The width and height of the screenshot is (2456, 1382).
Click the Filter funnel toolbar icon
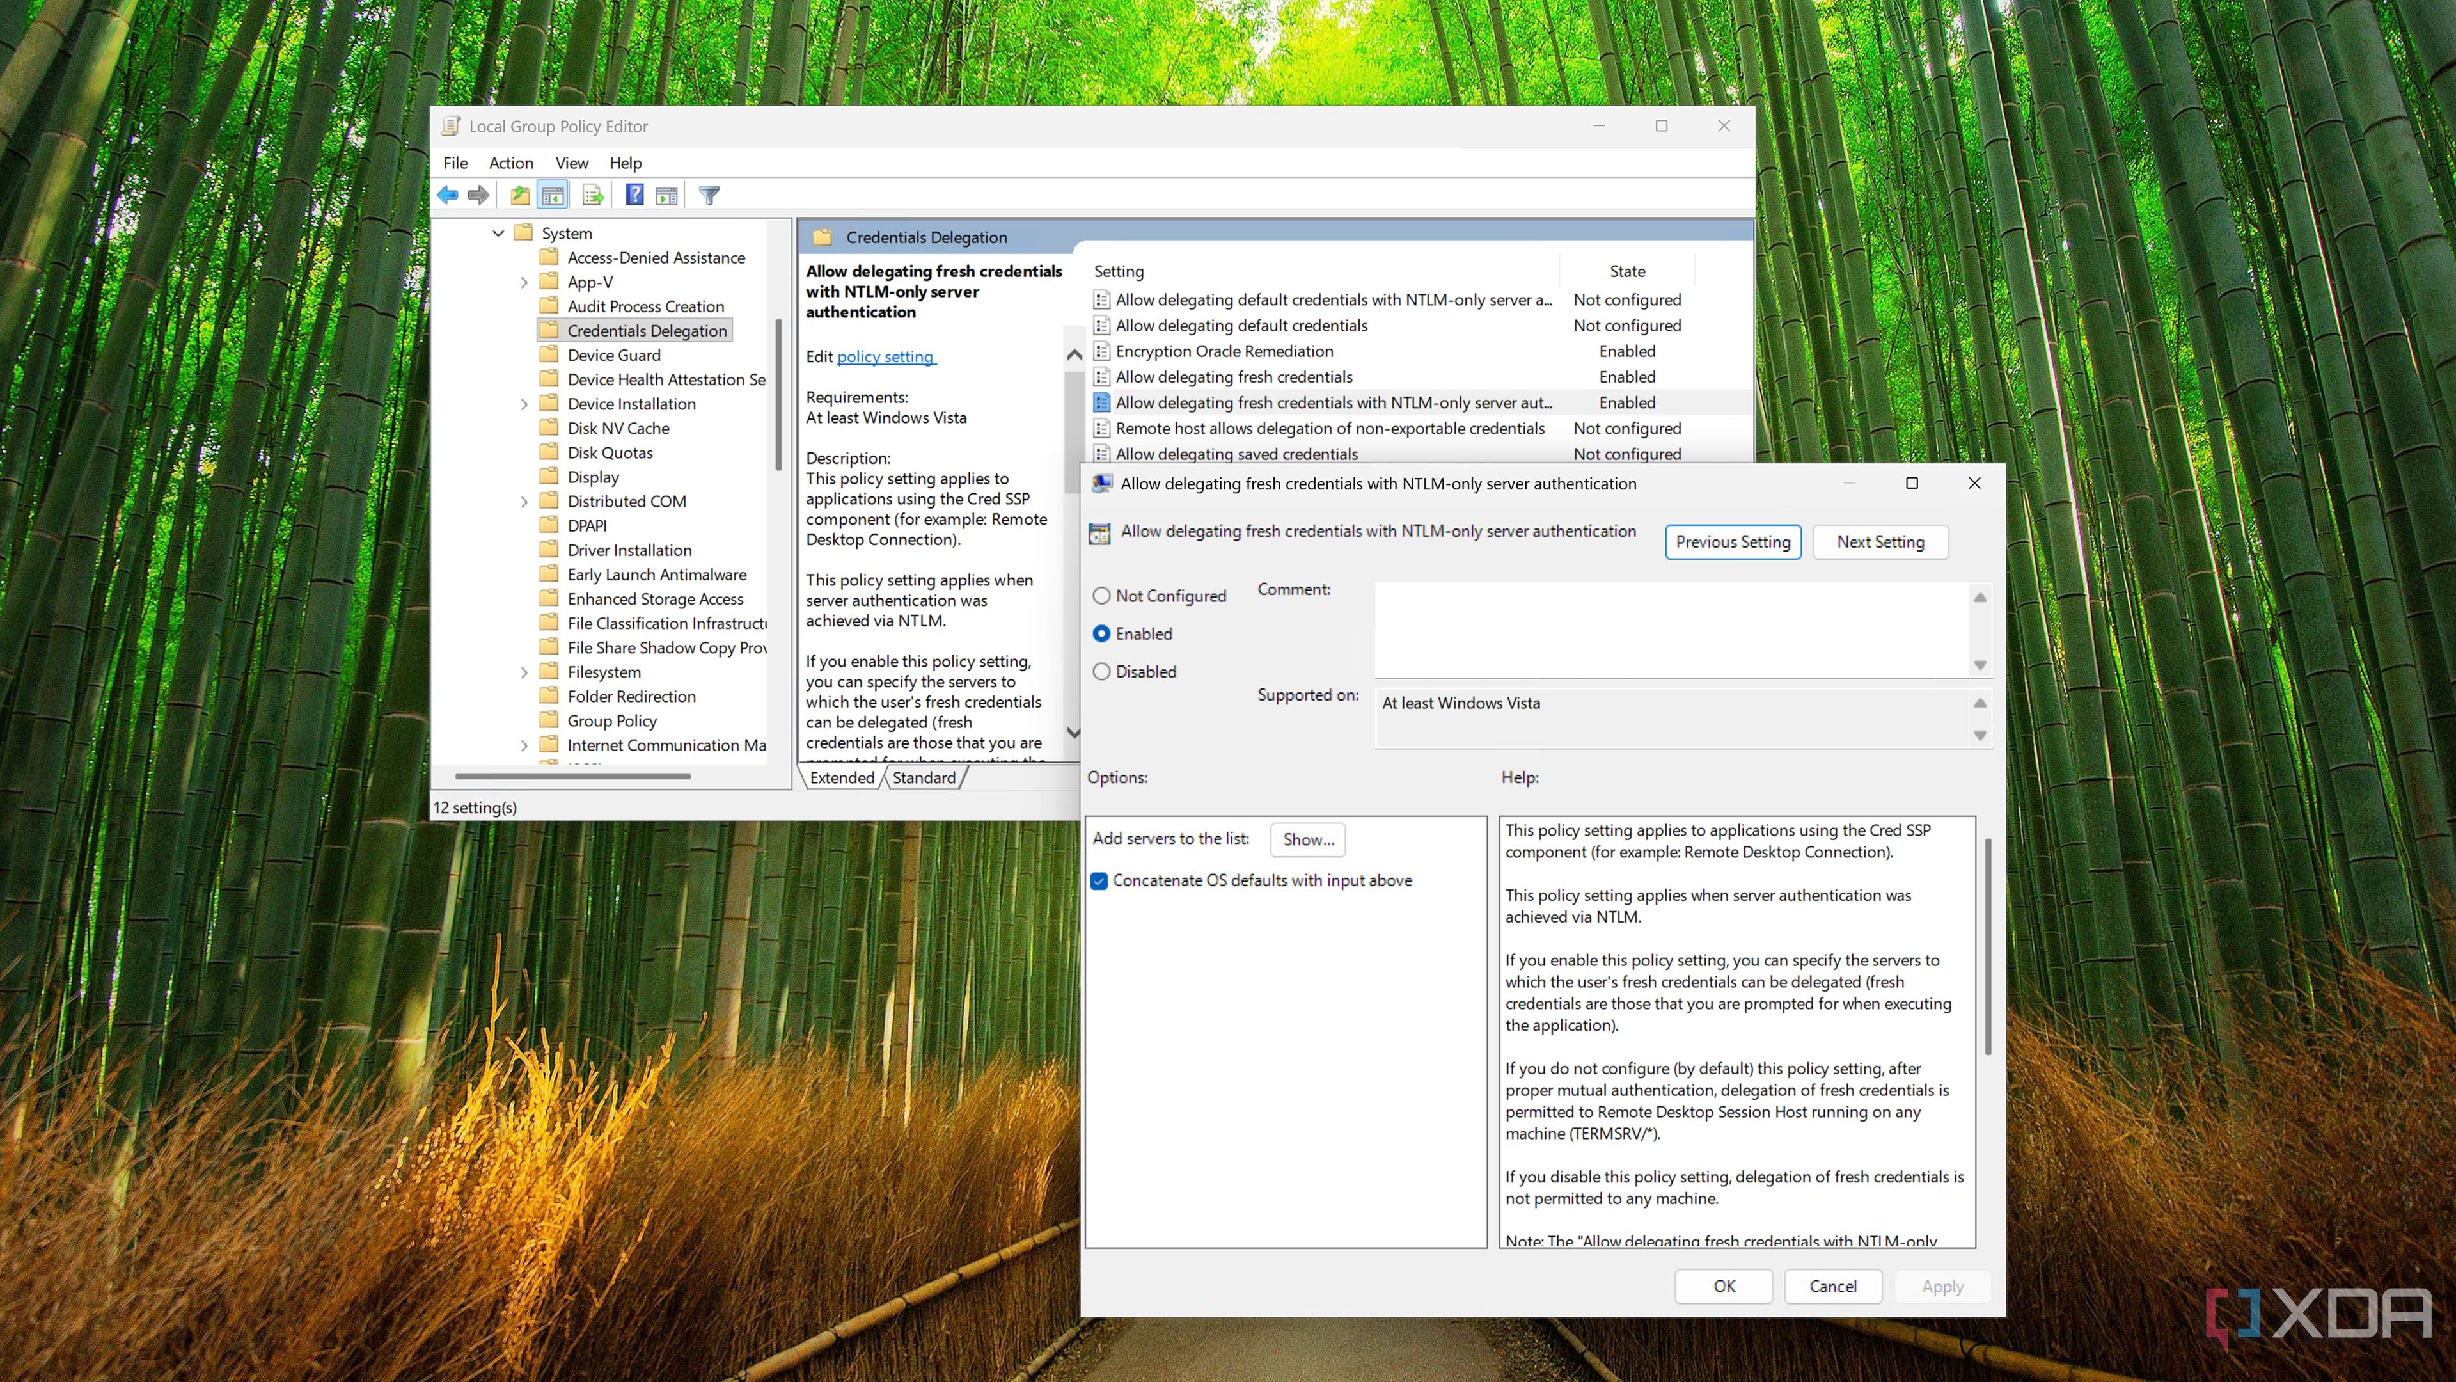tap(709, 196)
